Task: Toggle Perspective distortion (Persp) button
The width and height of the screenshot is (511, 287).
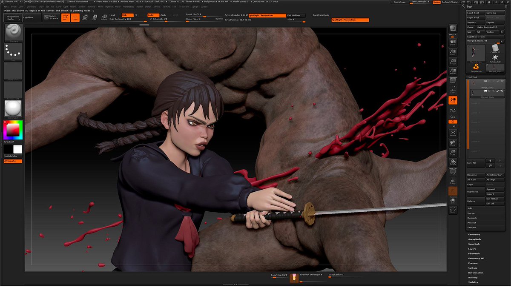Action: pos(453,81)
